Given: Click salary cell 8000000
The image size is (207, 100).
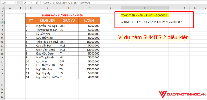Looking at the screenshot, I should (89, 34).
